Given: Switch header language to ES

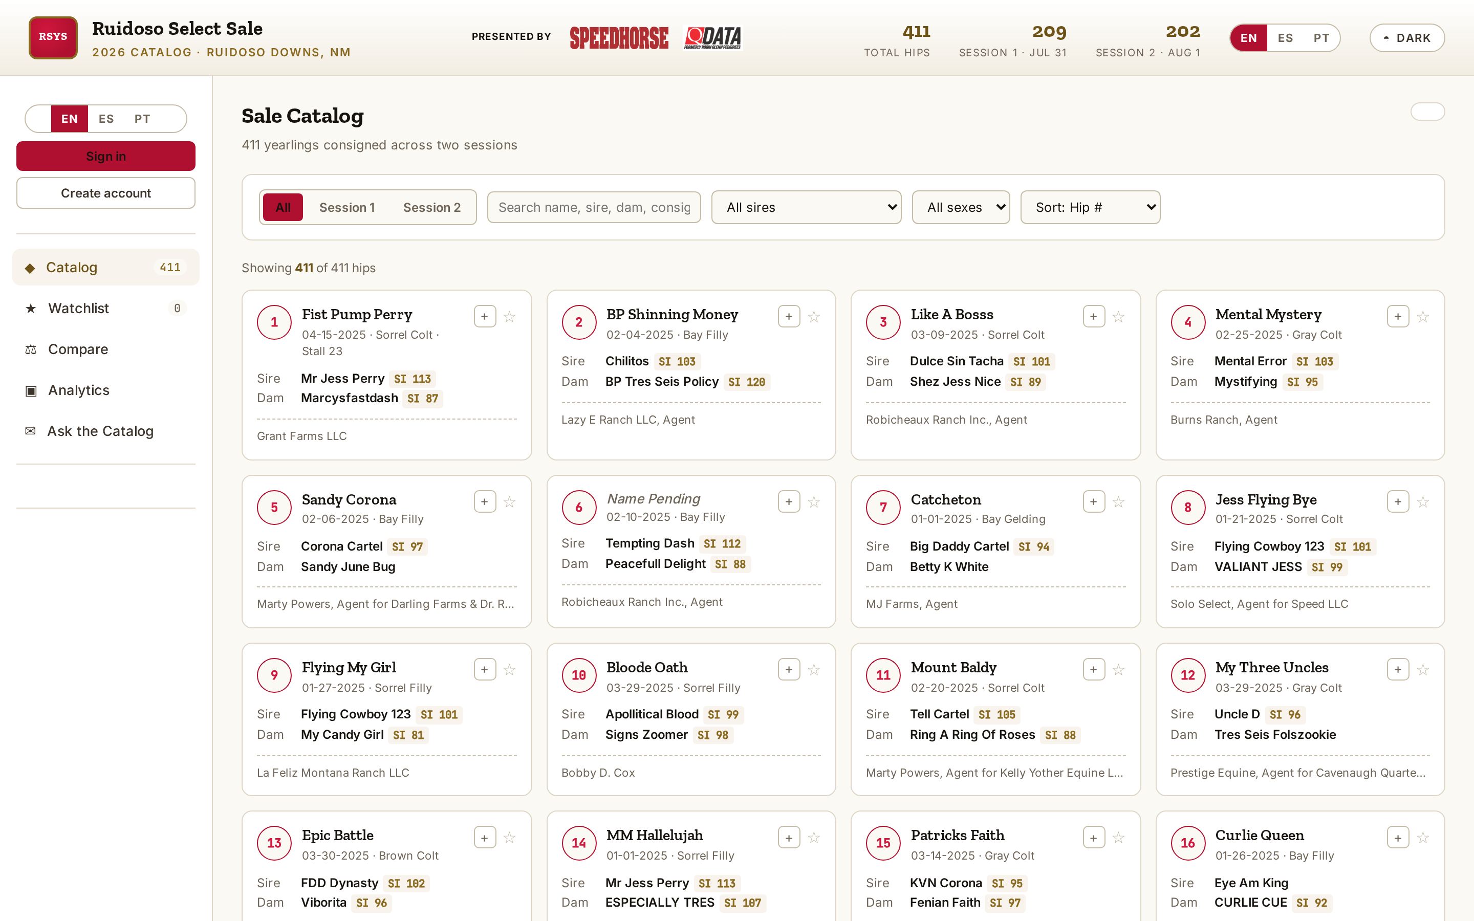Looking at the screenshot, I should (x=1285, y=38).
